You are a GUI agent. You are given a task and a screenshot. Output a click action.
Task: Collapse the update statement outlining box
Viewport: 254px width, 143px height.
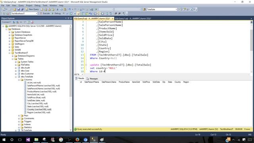click(x=86, y=65)
